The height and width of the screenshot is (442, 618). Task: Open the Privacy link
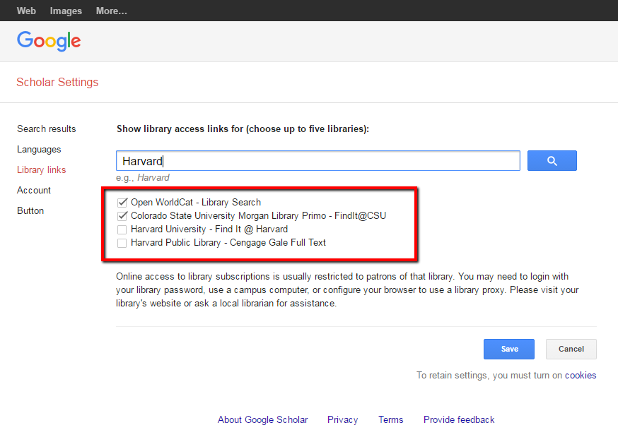[342, 420]
